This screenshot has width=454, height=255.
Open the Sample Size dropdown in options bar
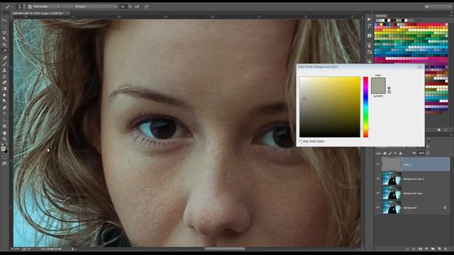tap(46, 6)
